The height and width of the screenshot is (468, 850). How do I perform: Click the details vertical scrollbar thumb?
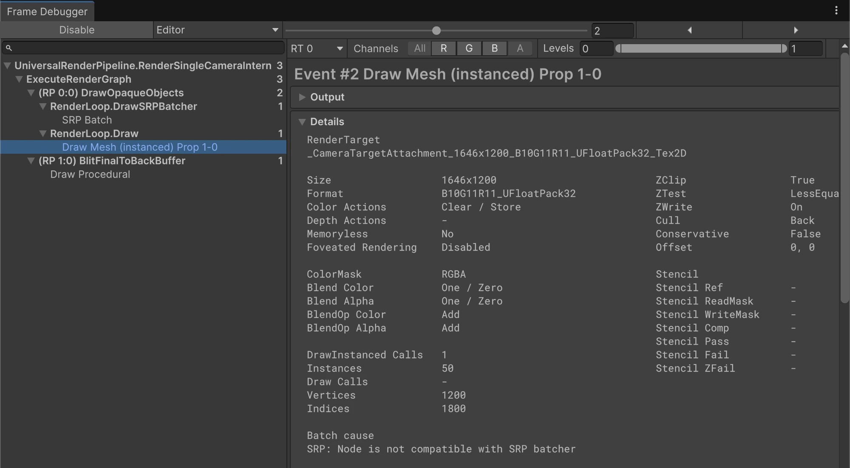click(844, 178)
